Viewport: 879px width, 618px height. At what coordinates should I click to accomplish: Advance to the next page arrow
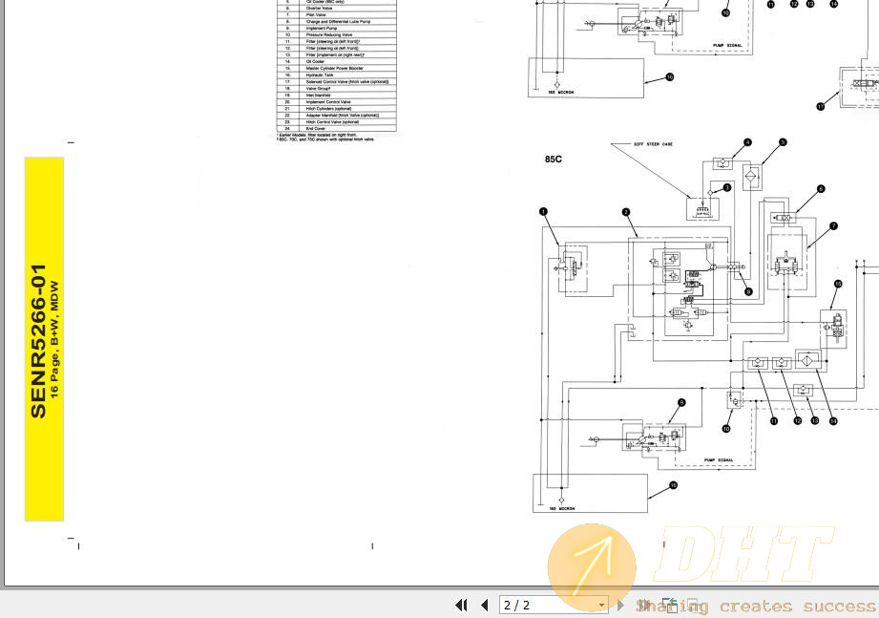[x=620, y=605]
